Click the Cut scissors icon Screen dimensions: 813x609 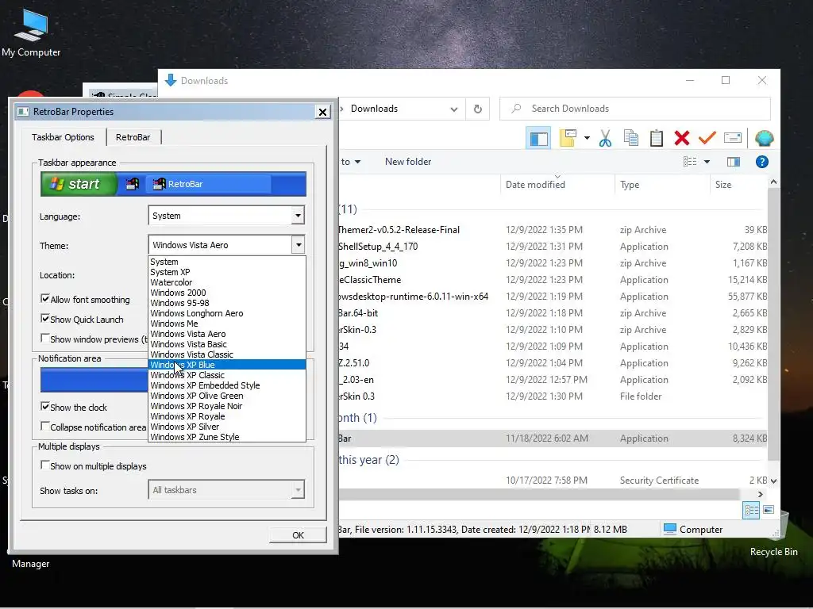pos(605,138)
